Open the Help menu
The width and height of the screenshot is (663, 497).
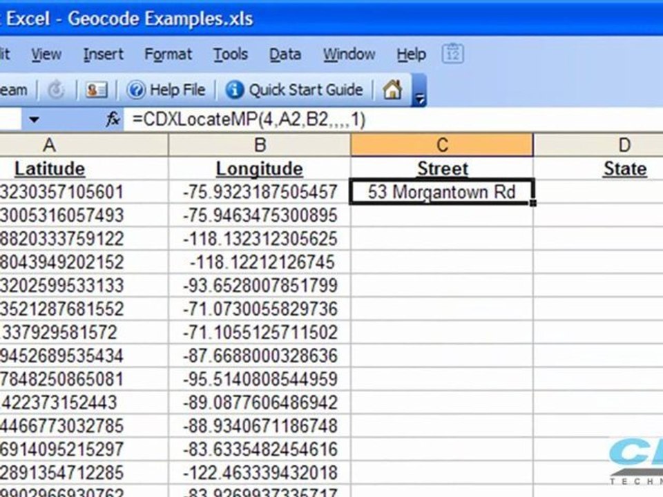tap(411, 54)
